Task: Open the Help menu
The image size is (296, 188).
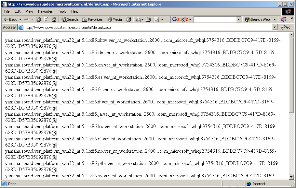Action: [x=75, y=11]
